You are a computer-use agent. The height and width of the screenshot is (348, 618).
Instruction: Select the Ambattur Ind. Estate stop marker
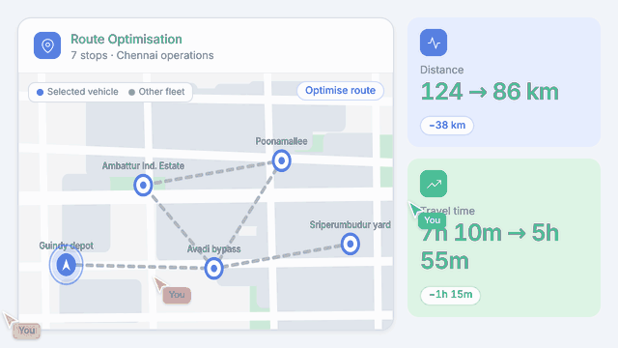click(x=143, y=185)
